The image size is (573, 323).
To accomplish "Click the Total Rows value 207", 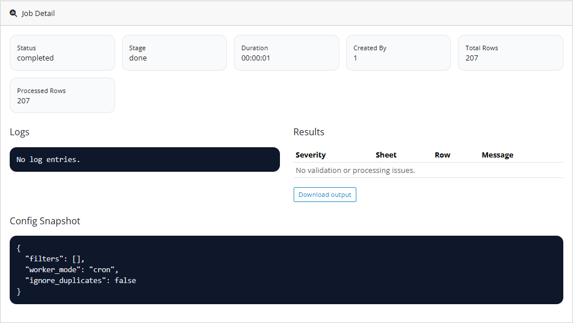I will click(472, 58).
